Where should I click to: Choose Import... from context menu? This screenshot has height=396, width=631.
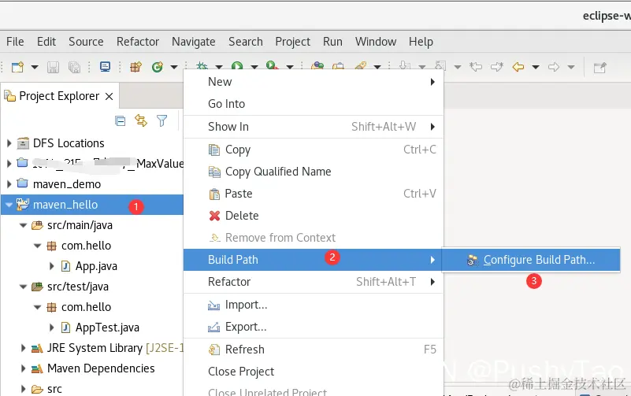314,305
